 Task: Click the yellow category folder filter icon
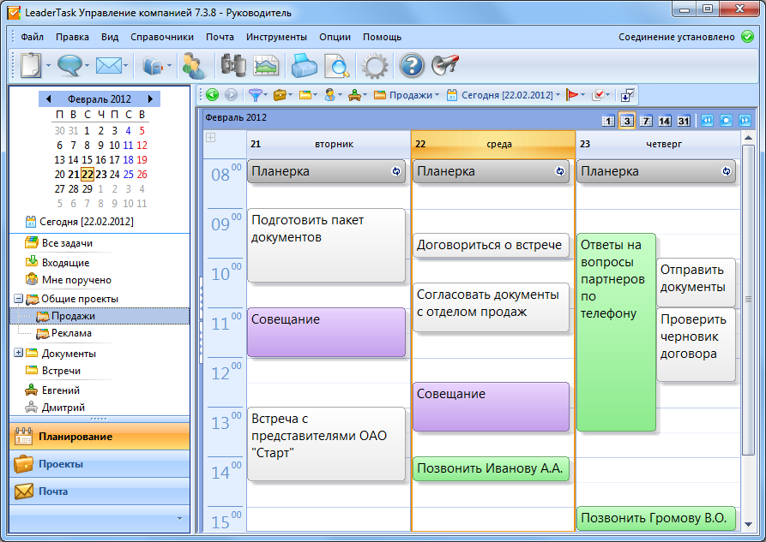coord(305,95)
